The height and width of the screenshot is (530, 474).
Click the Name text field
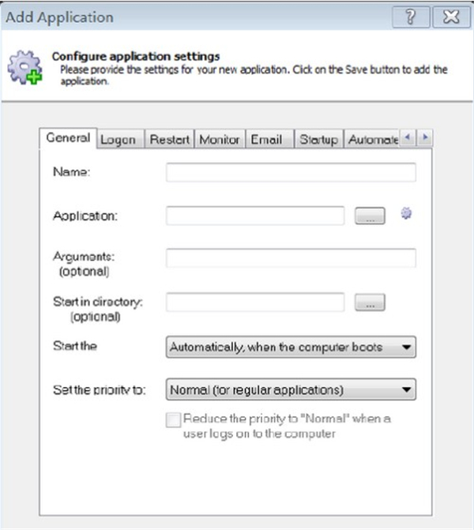coord(291,172)
